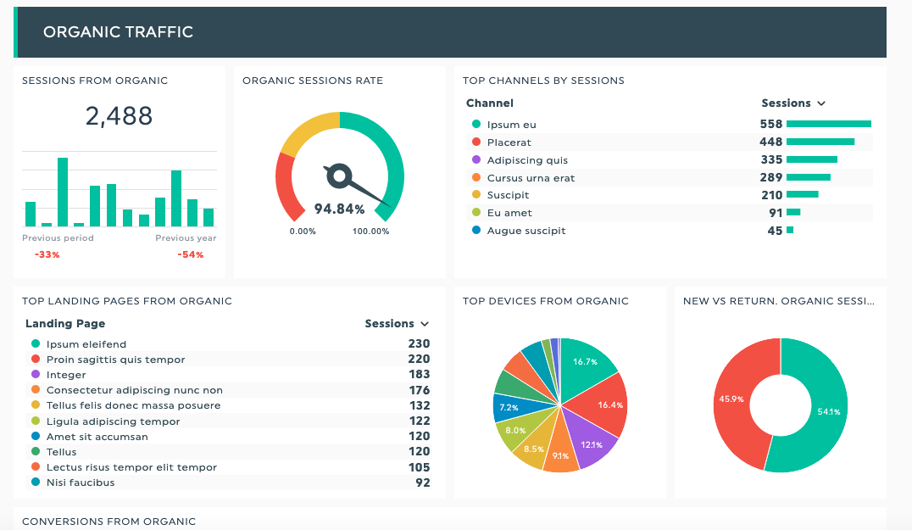Open the Sessions From Organic widget title
This screenshot has height=530, width=912.
[x=95, y=81]
